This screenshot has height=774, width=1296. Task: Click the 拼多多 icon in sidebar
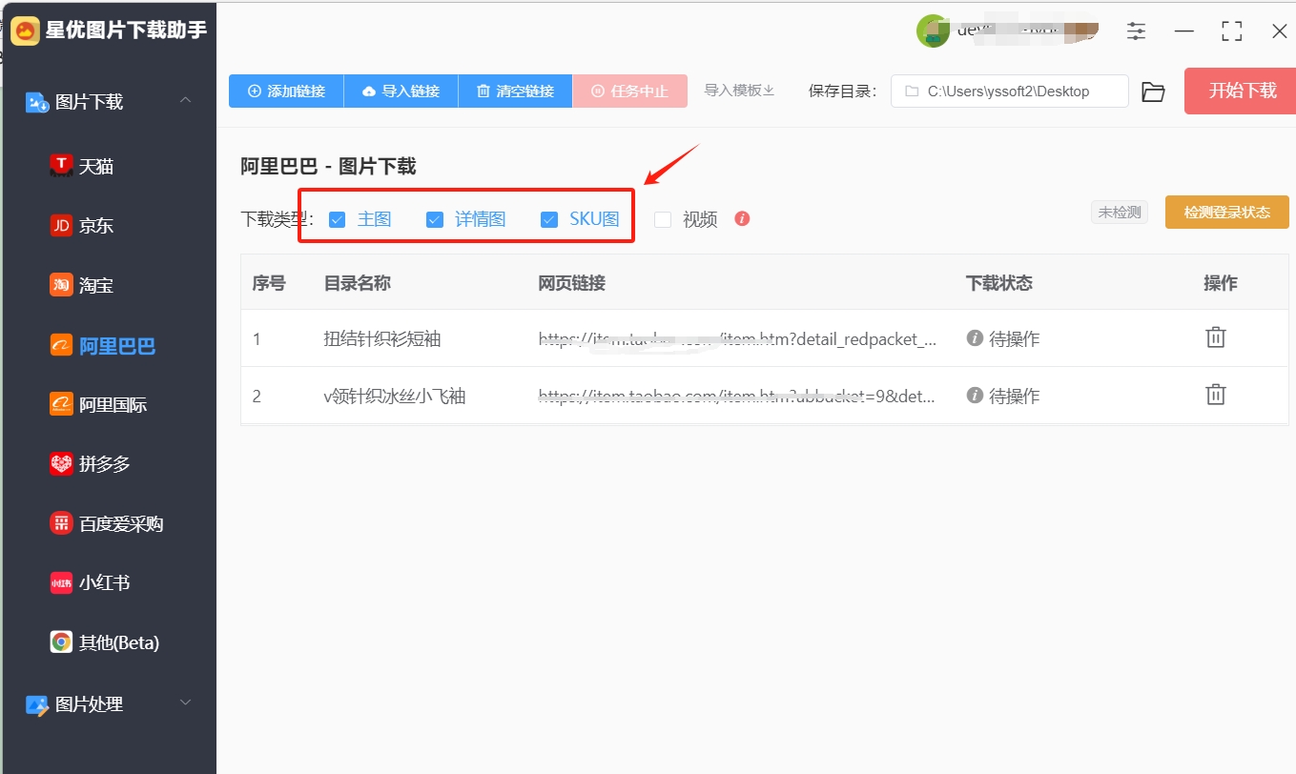[61, 464]
